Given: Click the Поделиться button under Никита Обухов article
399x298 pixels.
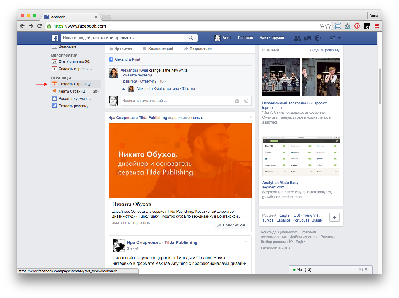Looking at the screenshot, I should [231, 225].
